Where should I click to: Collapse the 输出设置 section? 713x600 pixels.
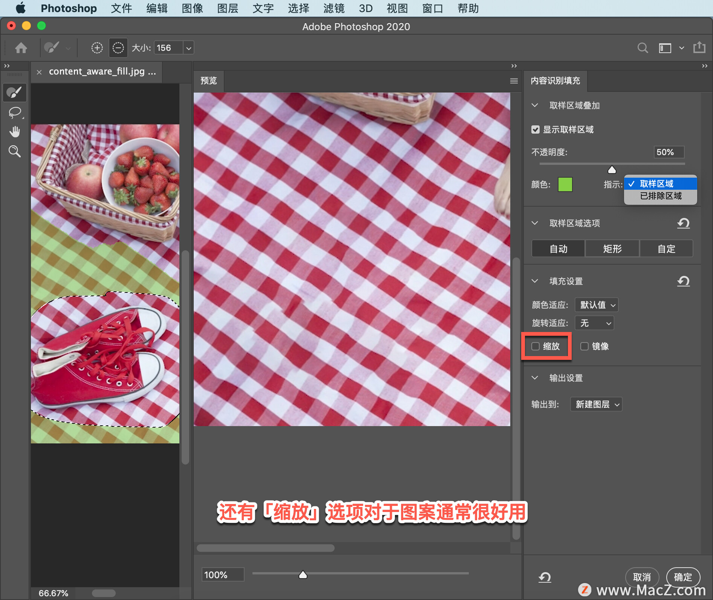535,378
